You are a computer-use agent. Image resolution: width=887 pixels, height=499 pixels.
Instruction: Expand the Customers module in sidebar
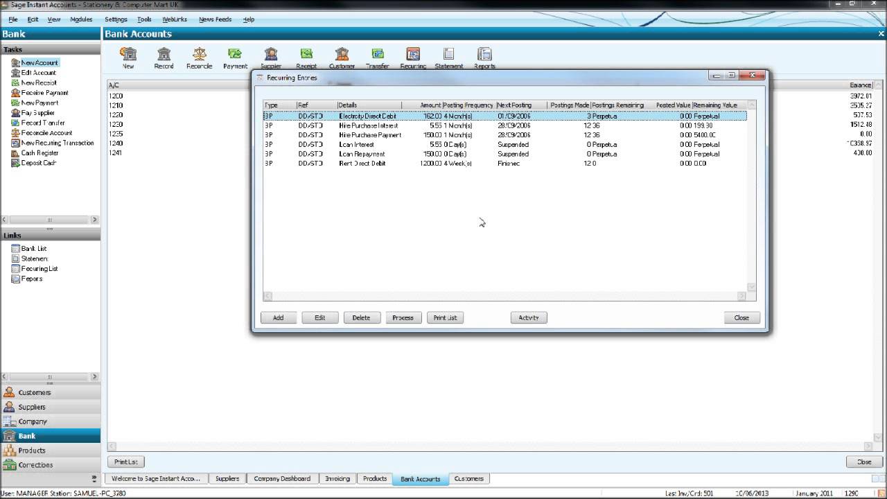tap(34, 392)
